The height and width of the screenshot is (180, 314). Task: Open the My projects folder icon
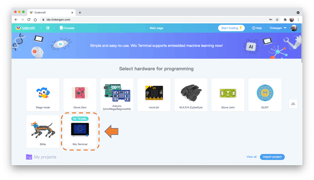(x=29, y=157)
